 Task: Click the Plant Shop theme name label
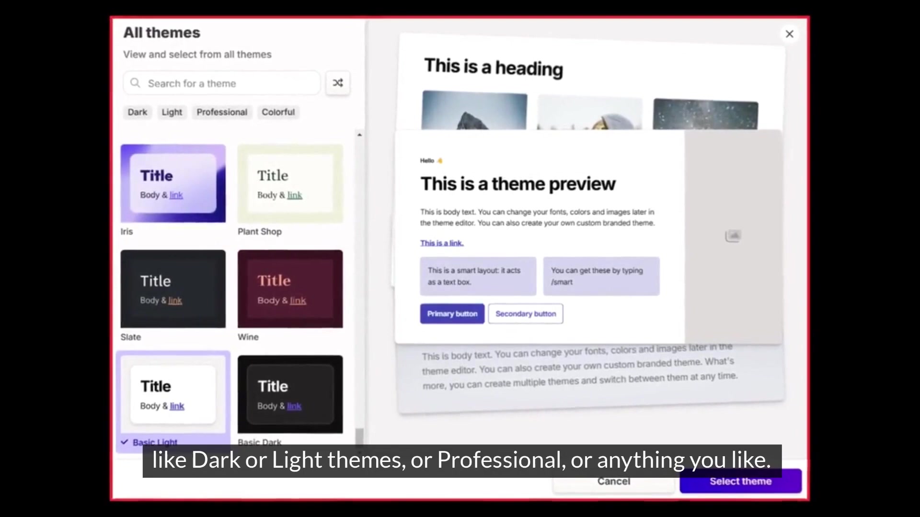point(260,231)
